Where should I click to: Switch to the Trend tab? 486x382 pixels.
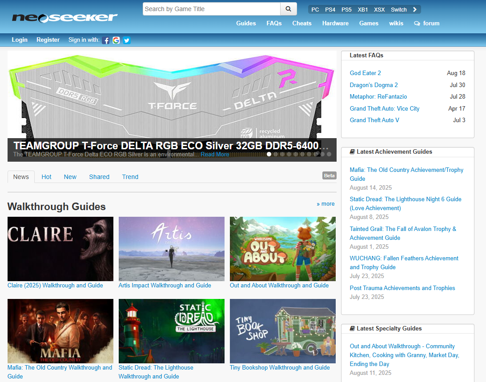[130, 177]
